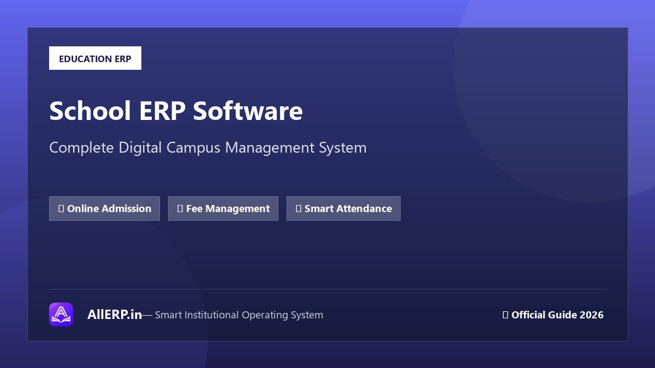Click the AllERP purple book logo icon
This screenshot has width=655, height=368.
(x=61, y=315)
